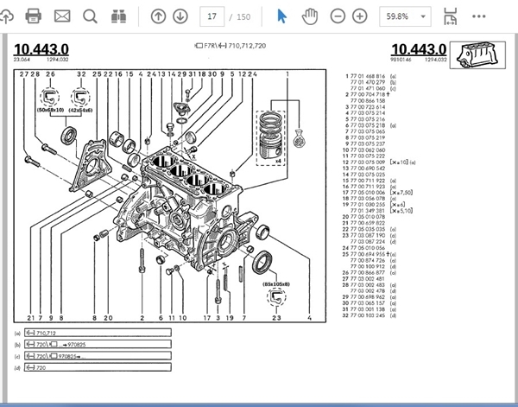Screen dimensions: 518x407
Task: Open the 59.8% zoom level dropdown
Action: [x=405, y=16]
